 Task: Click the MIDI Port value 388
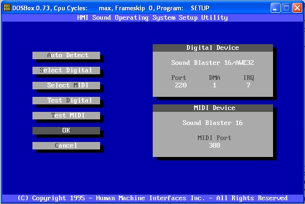pos(215,145)
